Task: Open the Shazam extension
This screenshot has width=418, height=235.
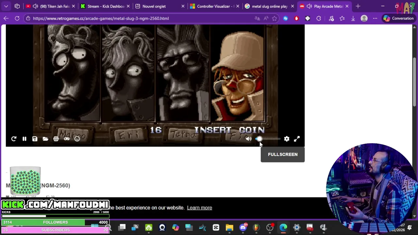Action: 286,19
